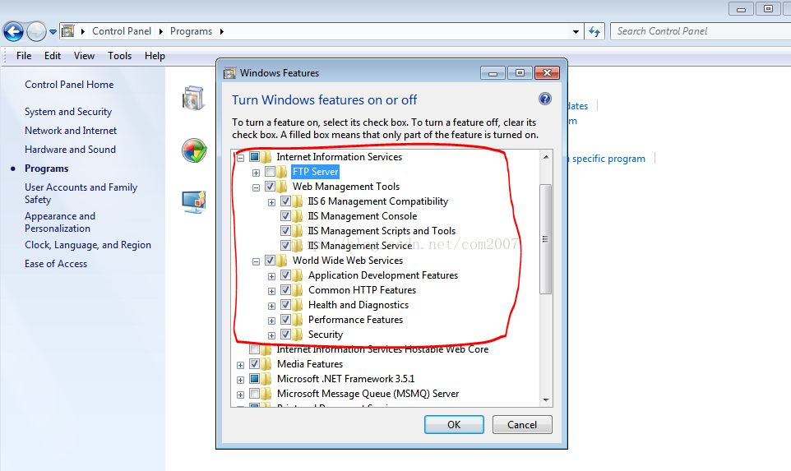Click the features list scroll up arrow
The image size is (791, 471).
click(x=546, y=157)
